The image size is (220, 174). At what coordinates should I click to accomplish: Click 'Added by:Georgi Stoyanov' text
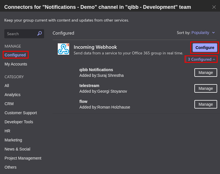(x=103, y=91)
